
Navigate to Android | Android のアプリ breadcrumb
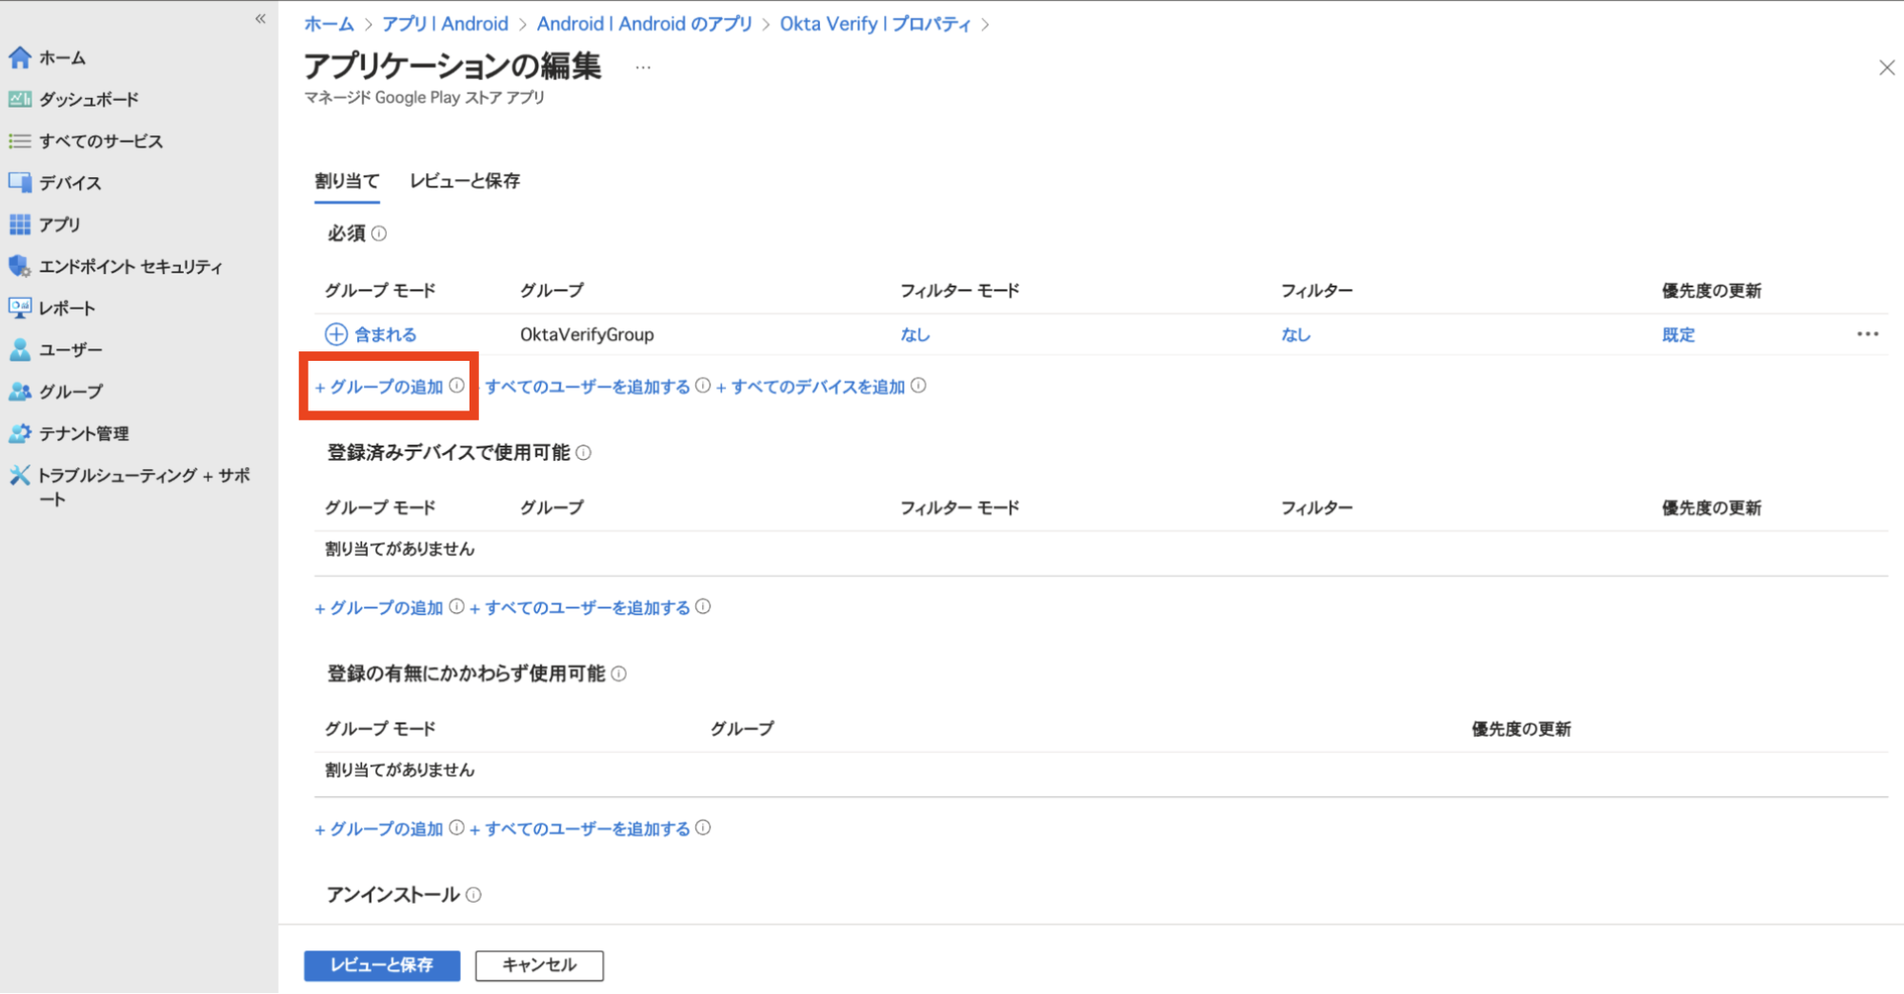[x=644, y=24]
